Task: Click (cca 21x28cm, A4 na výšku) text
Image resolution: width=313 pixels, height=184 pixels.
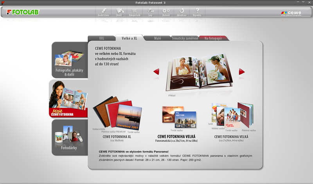Action: [x=231, y=140]
